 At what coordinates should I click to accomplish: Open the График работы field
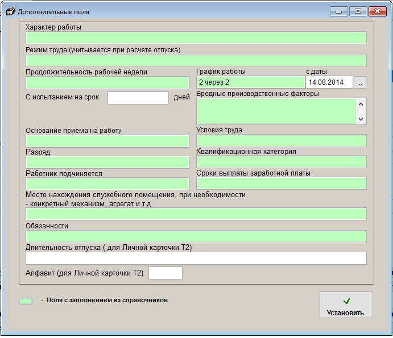[250, 82]
